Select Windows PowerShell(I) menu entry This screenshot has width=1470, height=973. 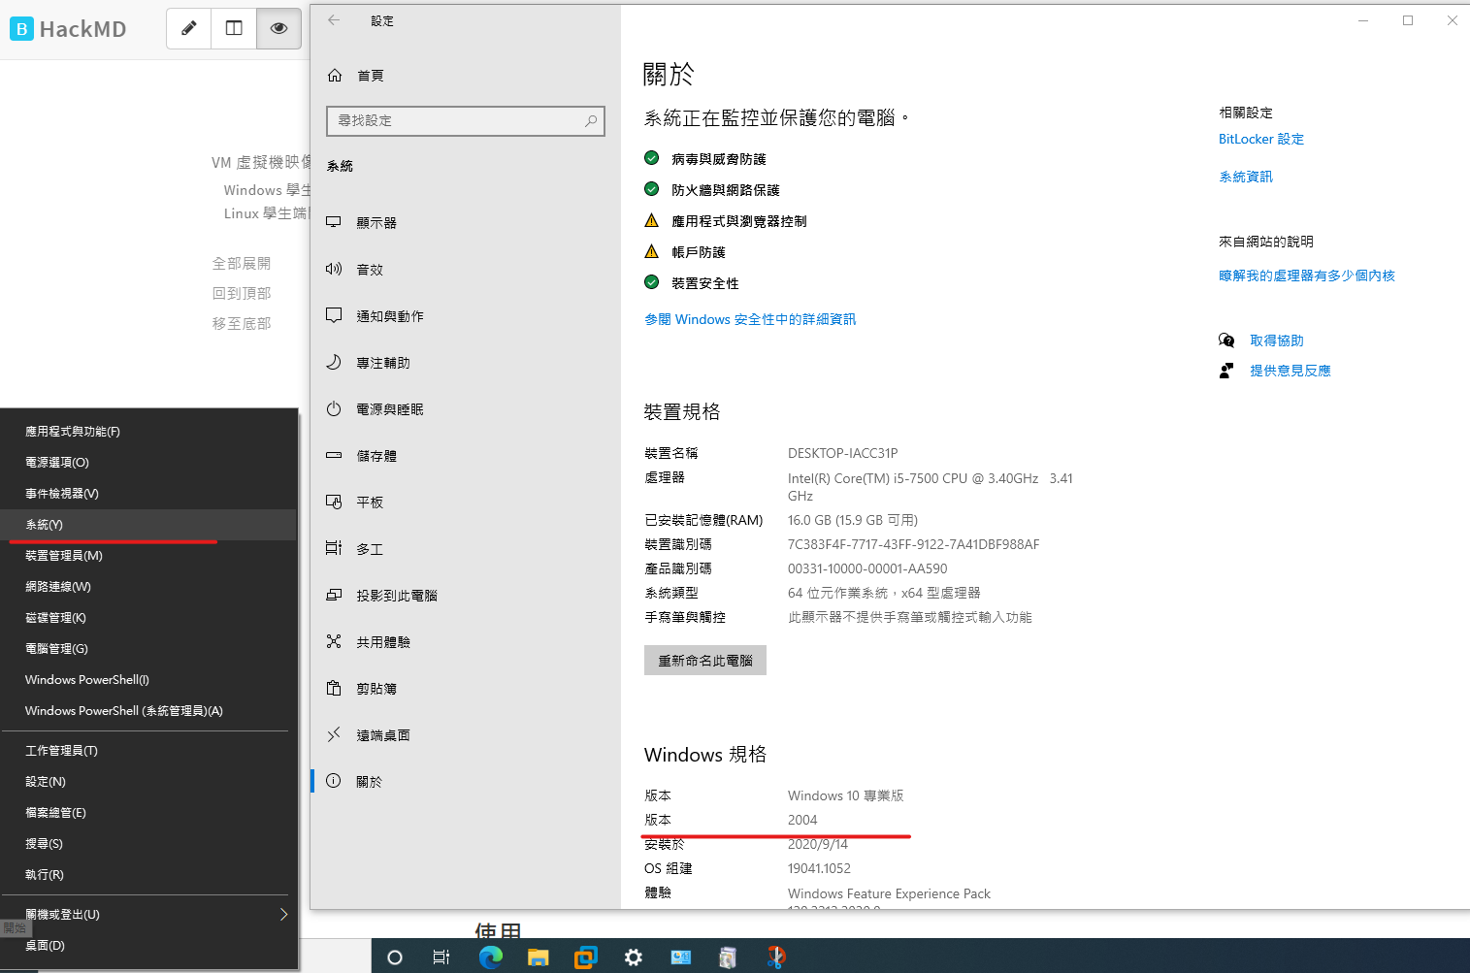coord(148,680)
